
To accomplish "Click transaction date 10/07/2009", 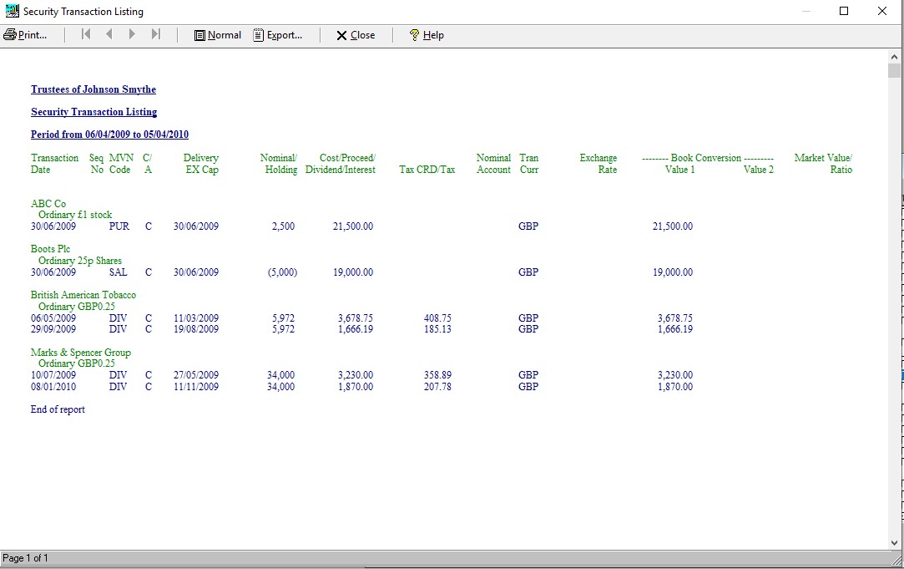I will (x=53, y=375).
